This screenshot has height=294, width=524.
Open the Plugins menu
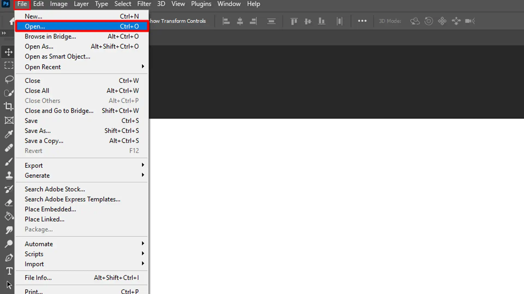click(201, 4)
